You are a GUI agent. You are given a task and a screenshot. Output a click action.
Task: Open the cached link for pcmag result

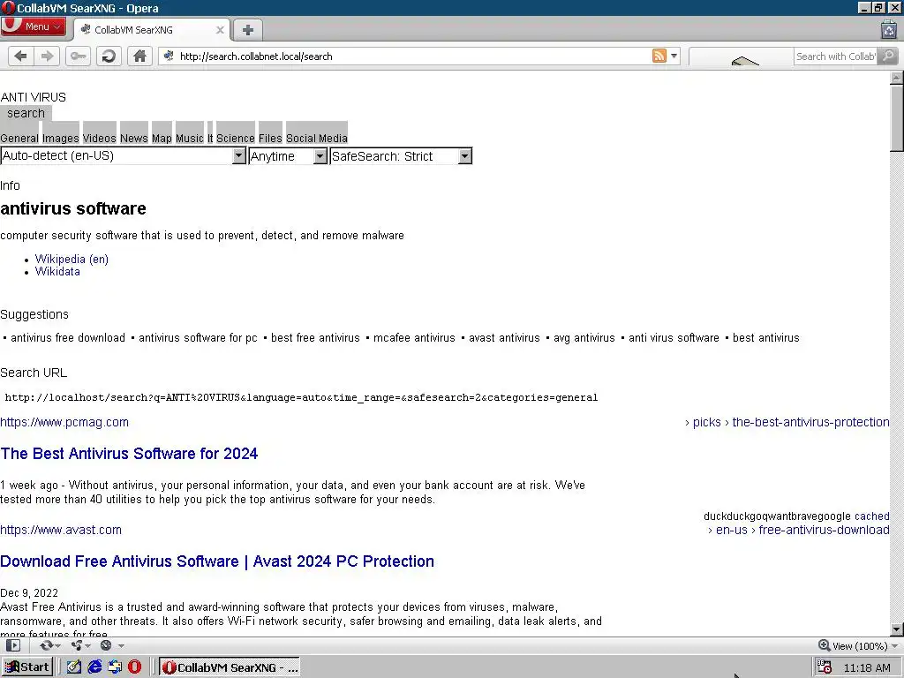point(871,516)
